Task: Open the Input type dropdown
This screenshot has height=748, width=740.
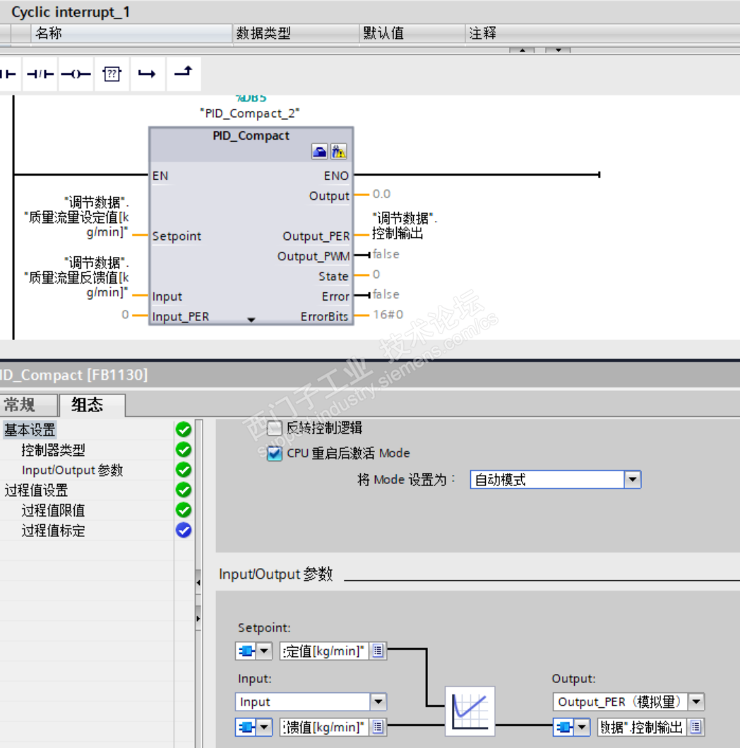Action: click(378, 701)
